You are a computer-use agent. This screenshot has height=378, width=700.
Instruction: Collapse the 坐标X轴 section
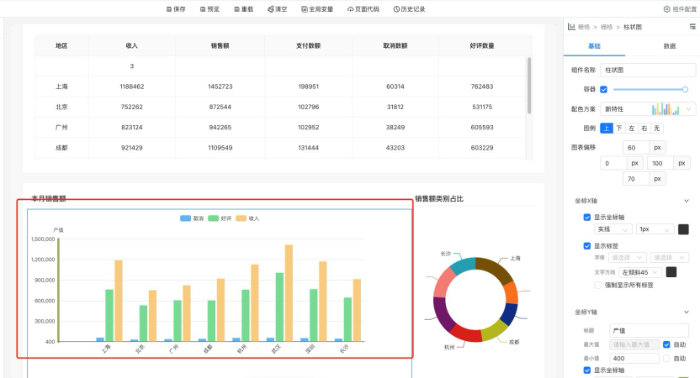tap(687, 201)
